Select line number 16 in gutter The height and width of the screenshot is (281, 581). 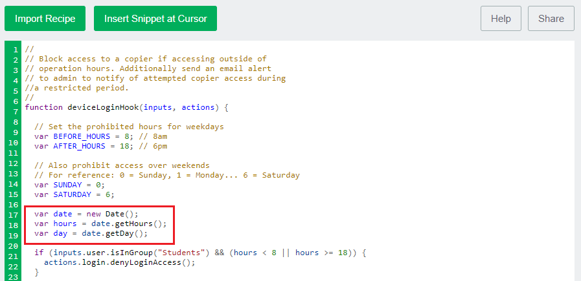click(13, 205)
